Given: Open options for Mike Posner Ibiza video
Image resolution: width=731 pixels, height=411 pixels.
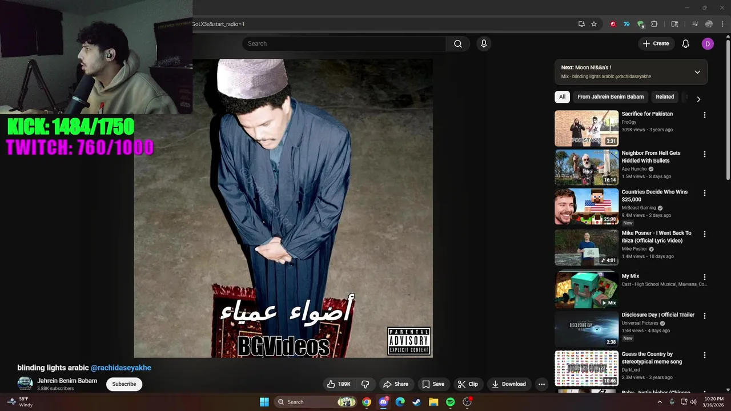Looking at the screenshot, I should point(704,234).
